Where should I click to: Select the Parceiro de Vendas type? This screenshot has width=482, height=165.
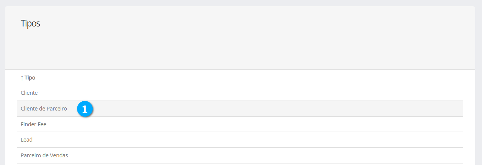(44, 155)
